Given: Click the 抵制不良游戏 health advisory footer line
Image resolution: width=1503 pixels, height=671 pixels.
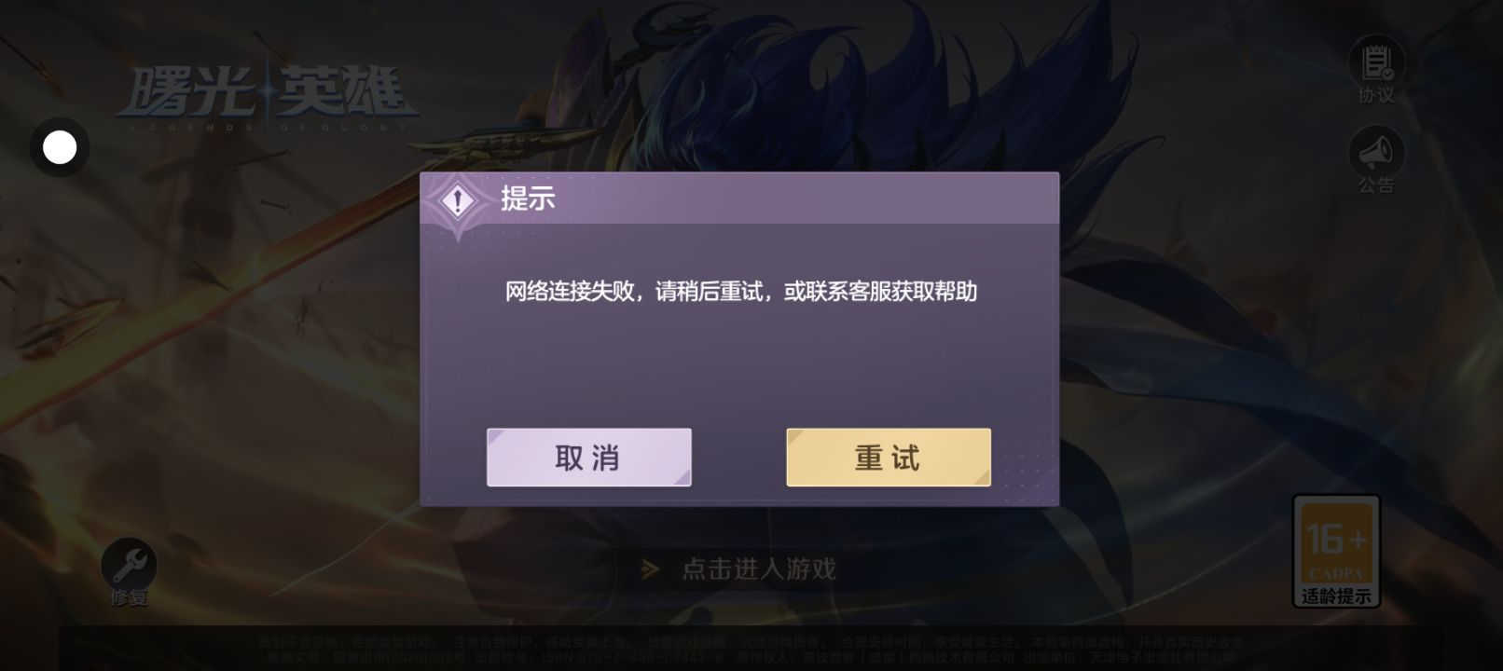Looking at the screenshot, I should click(x=751, y=642).
